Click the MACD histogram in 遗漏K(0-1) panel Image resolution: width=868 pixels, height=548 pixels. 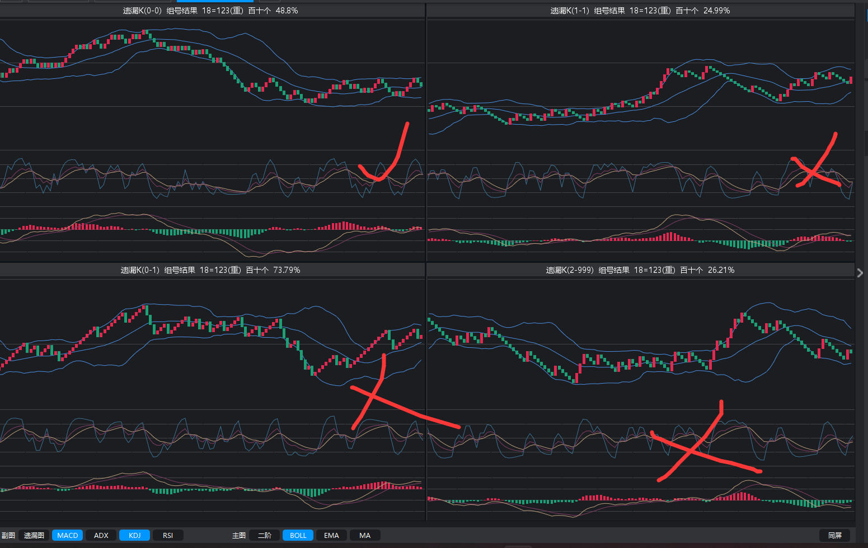click(213, 488)
